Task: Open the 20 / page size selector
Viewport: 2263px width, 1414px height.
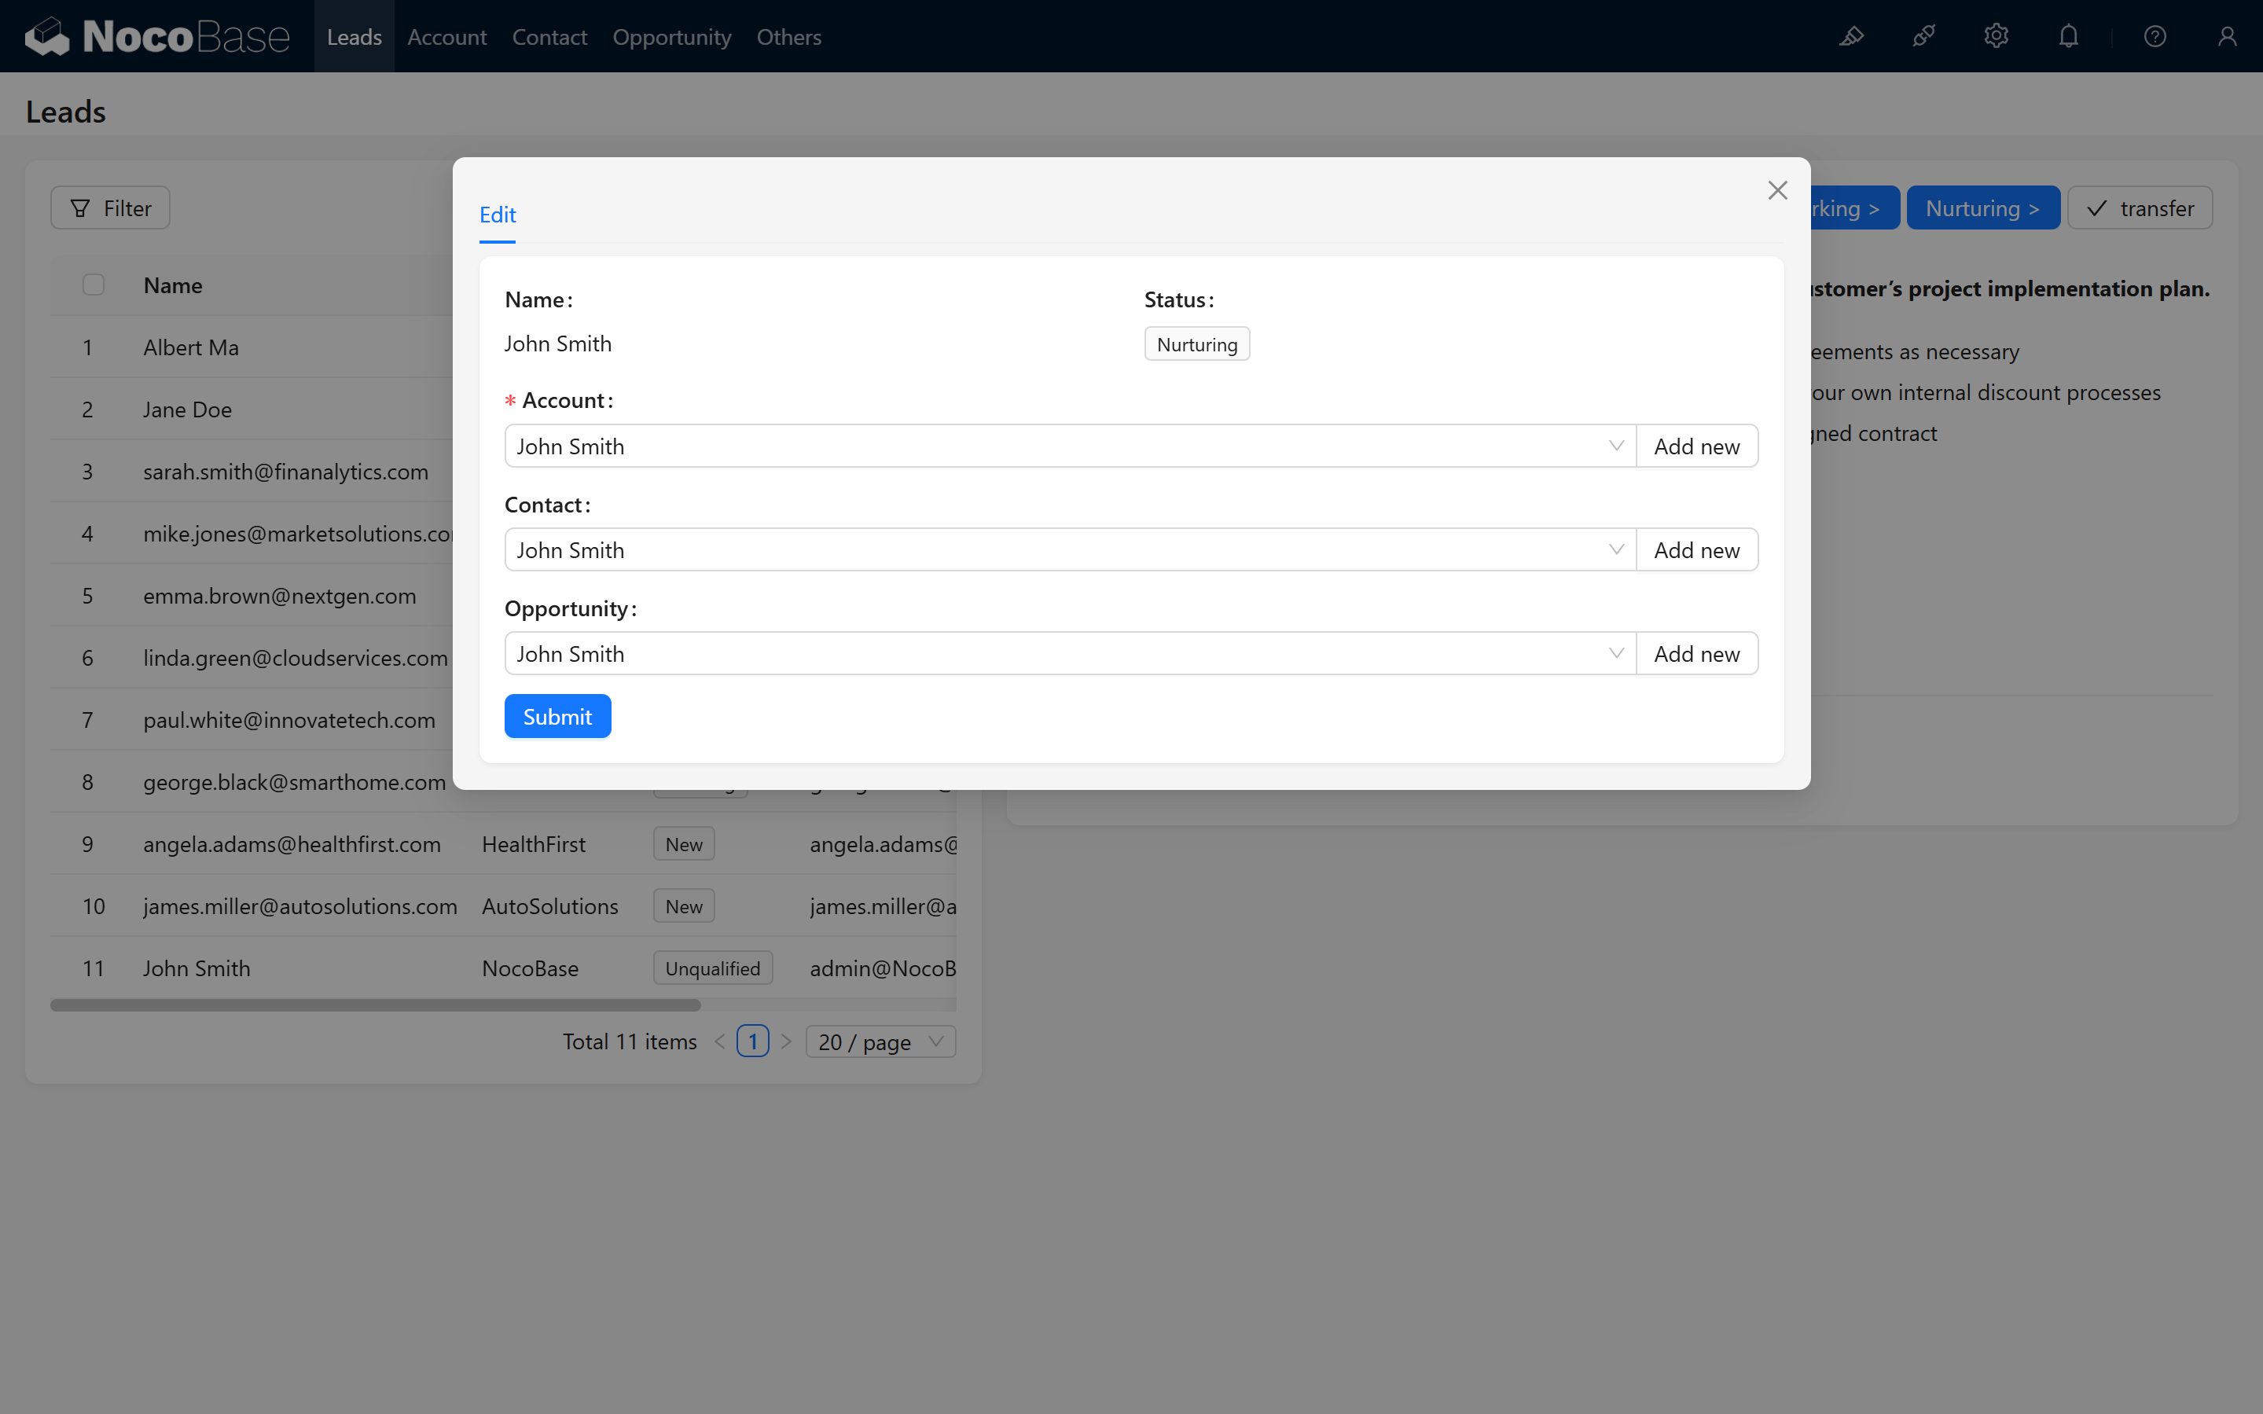Action: point(880,1041)
